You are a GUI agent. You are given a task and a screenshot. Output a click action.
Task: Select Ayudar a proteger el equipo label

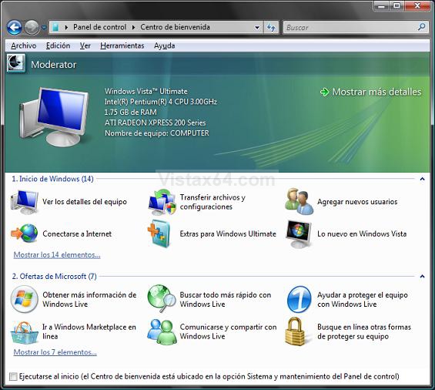[363, 300]
